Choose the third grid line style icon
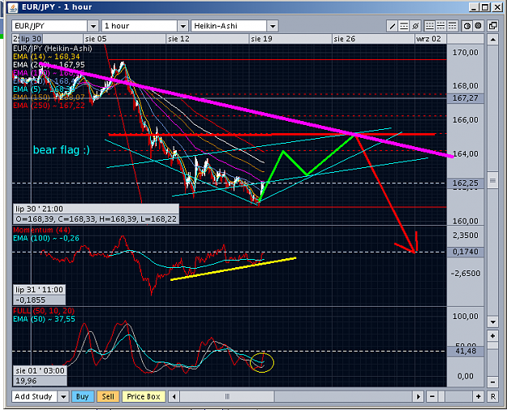507x410 pixels. click(x=452, y=26)
